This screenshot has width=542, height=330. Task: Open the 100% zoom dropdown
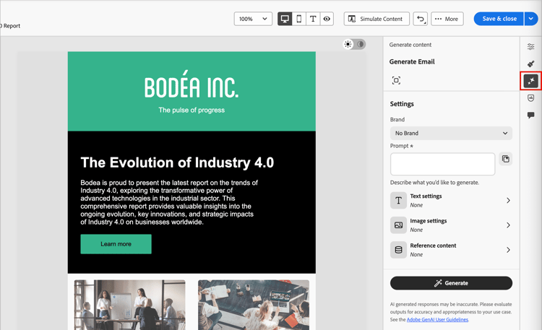pyautogui.click(x=253, y=19)
